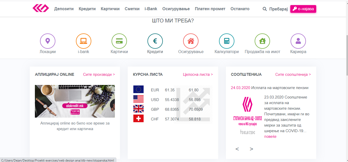Image resolution: width=348 pixels, height=162 pixels.
Task: Open the Продажба на имот icon
Action: tap(262, 41)
